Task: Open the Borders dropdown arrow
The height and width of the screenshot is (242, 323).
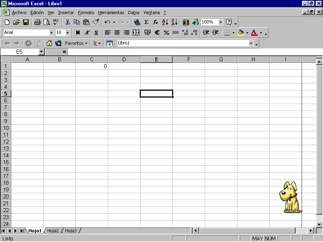Action: tap(233, 33)
